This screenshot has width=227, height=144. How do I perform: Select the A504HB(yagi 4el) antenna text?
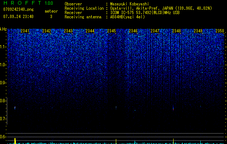(x=127, y=17)
